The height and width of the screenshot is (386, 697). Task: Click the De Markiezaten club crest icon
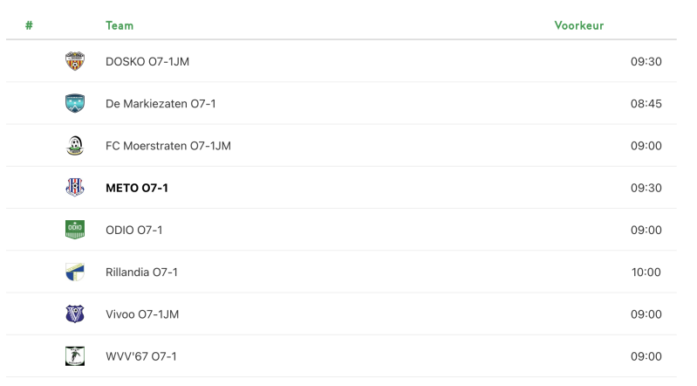click(75, 103)
